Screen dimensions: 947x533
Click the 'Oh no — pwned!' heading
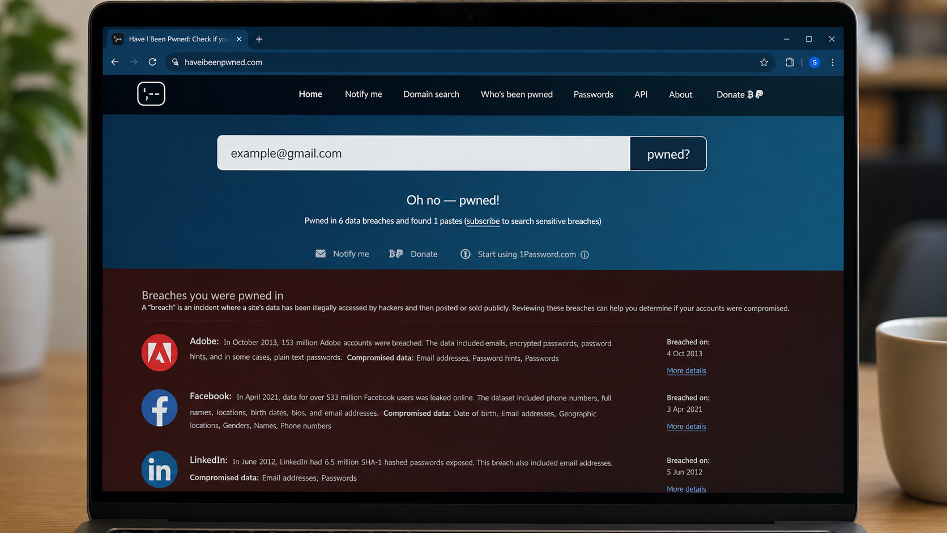[x=453, y=200]
